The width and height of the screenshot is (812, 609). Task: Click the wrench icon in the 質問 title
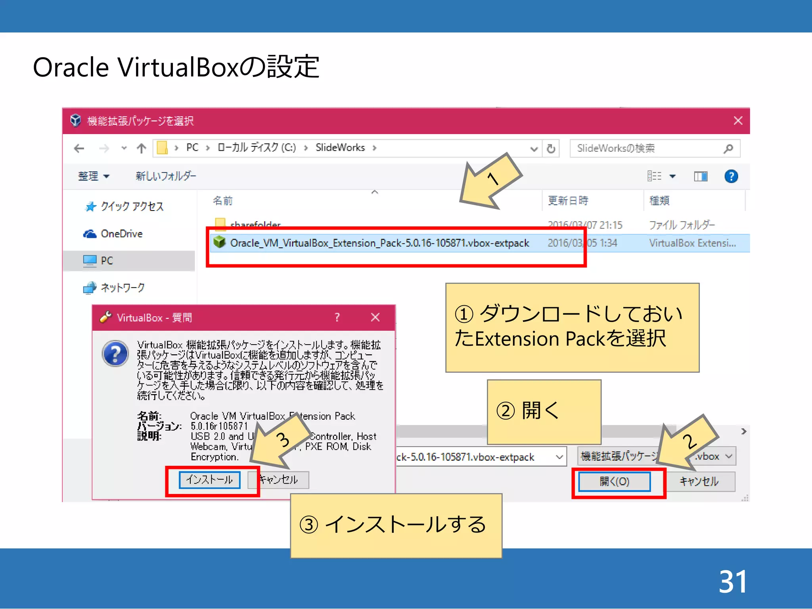pyautogui.click(x=105, y=317)
